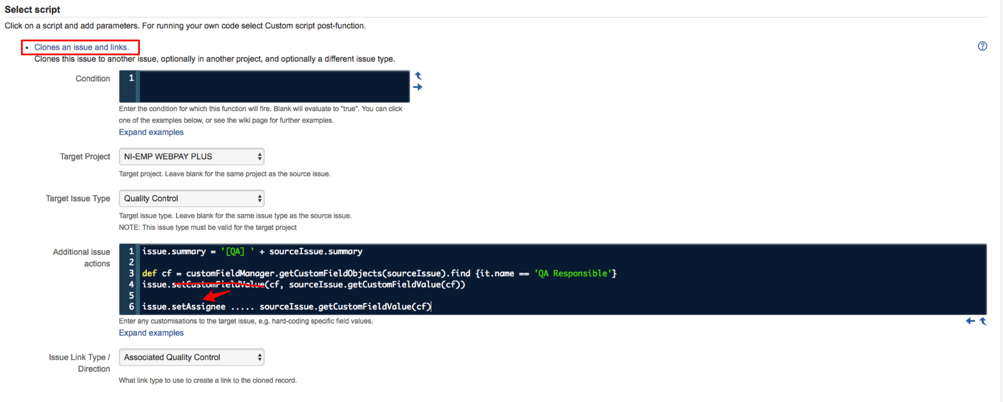Click the left arrow below Additional issue actions
This screenshot has height=402, width=1003.
click(x=970, y=321)
